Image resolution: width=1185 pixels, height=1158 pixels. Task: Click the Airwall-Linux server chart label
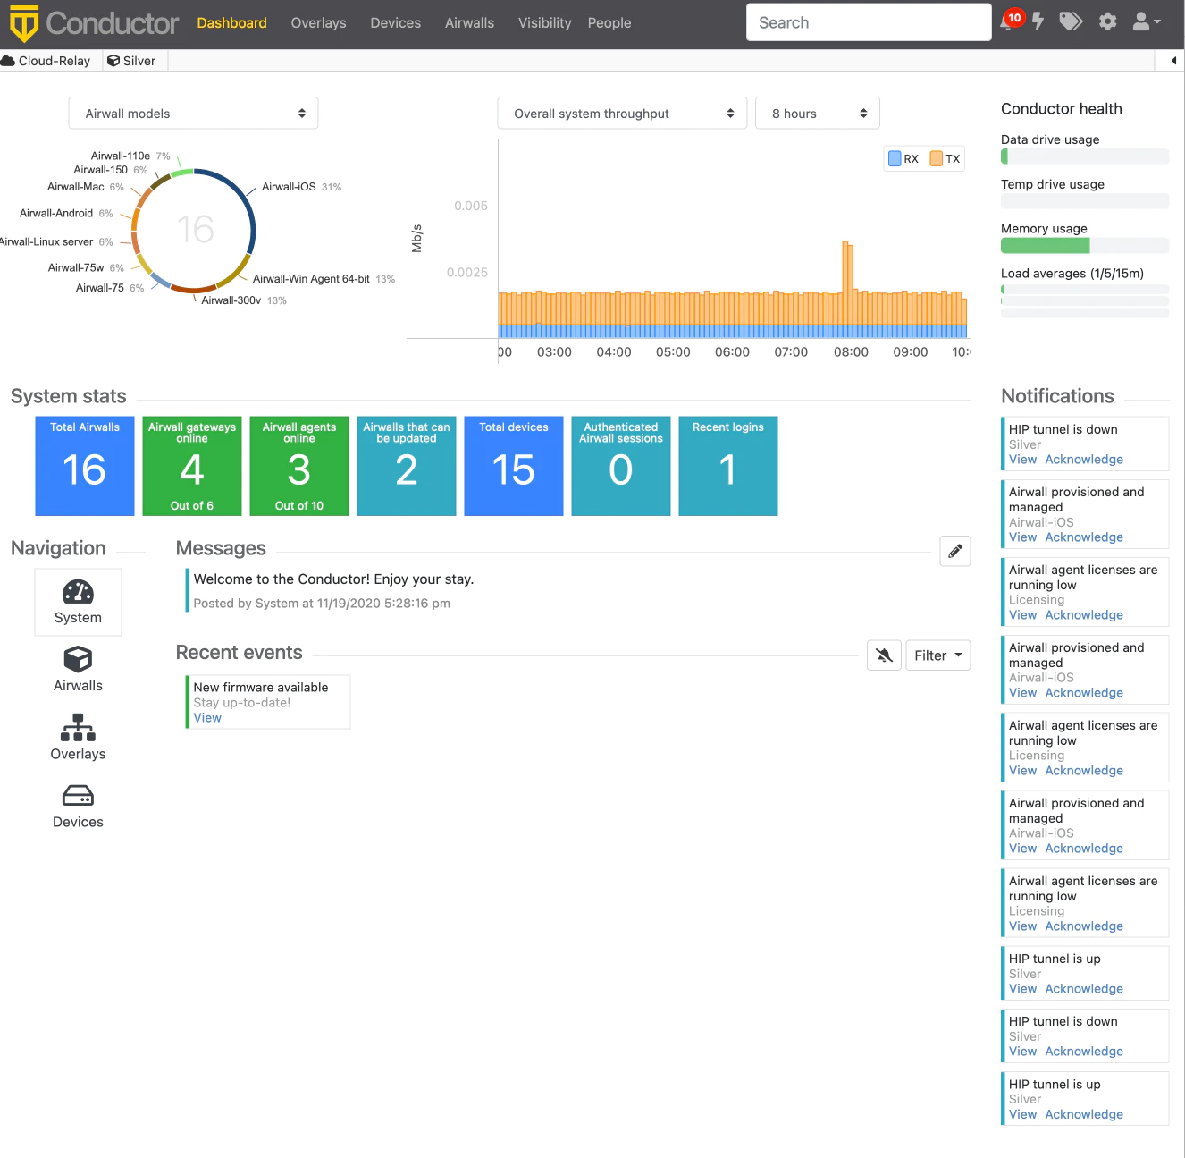pos(55,242)
